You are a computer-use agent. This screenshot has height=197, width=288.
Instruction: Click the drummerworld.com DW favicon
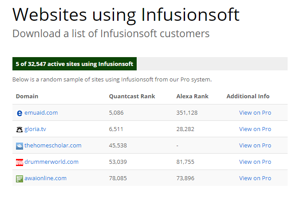click(20, 162)
